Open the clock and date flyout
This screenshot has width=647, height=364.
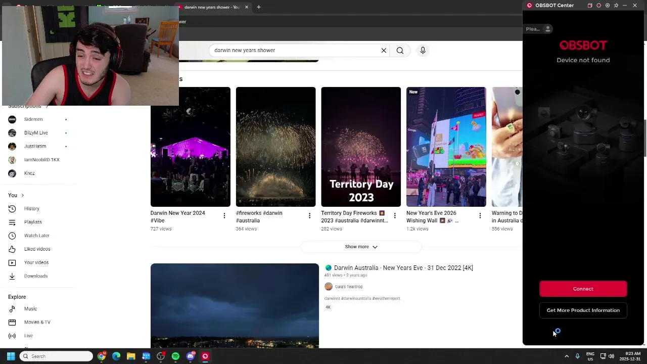tap(630, 356)
